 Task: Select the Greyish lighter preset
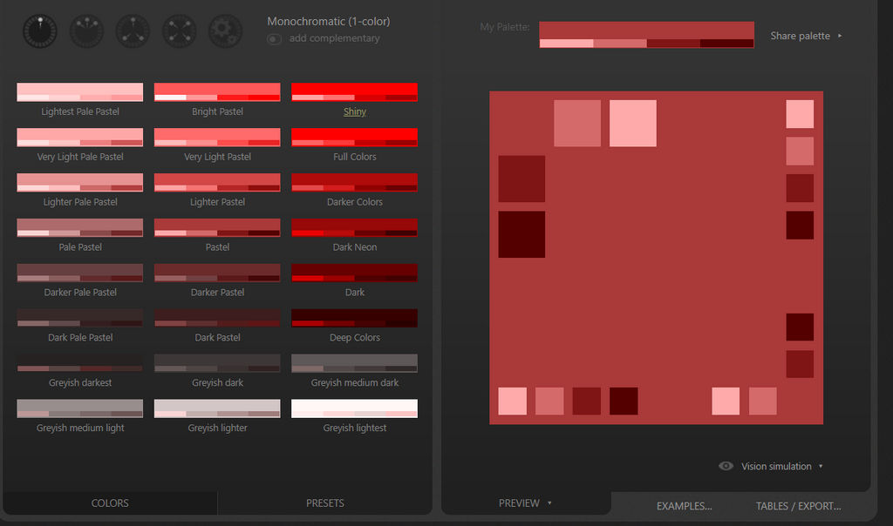coord(217,408)
